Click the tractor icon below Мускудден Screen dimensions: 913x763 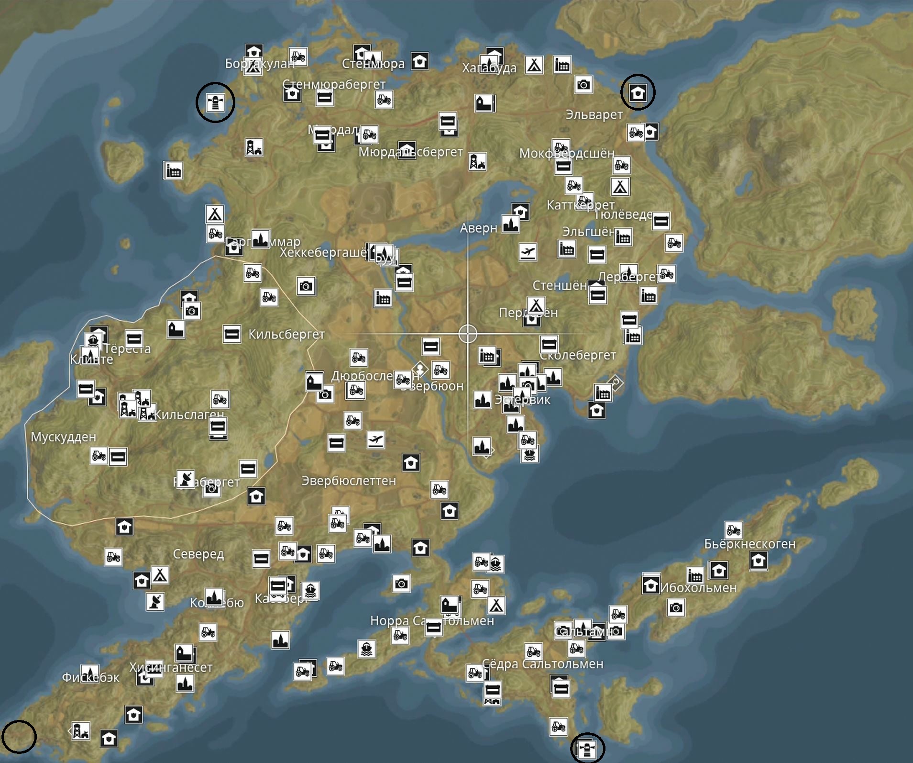click(x=99, y=455)
